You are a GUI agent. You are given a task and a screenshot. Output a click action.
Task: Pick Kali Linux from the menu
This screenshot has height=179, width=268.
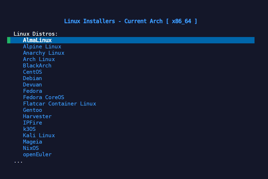39,135
